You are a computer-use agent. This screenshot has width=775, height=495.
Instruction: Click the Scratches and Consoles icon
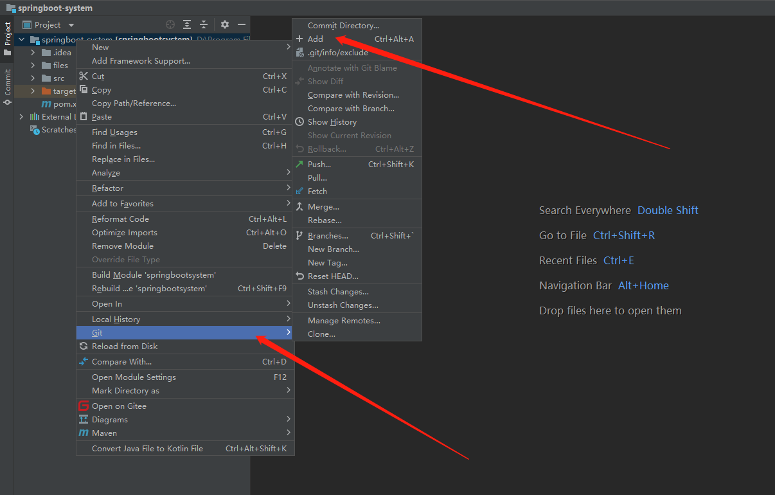35,130
